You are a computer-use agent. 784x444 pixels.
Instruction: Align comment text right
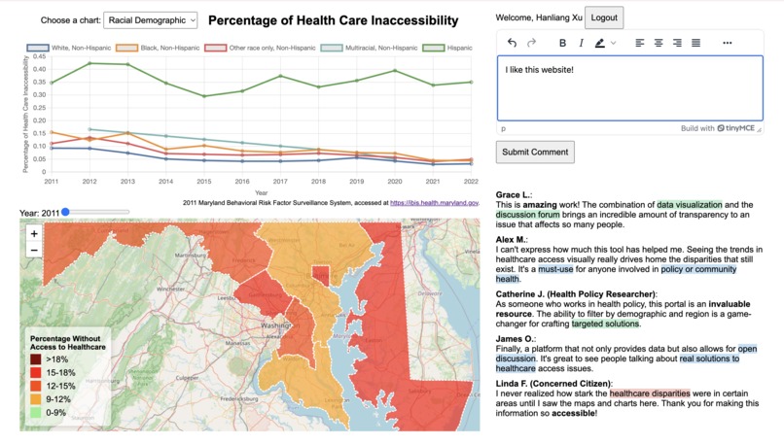(x=677, y=43)
